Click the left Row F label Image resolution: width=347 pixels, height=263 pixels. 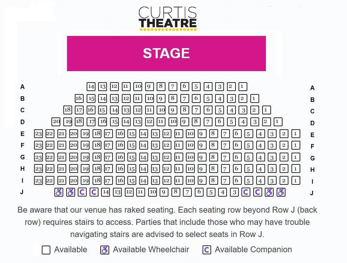pos(23,145)
